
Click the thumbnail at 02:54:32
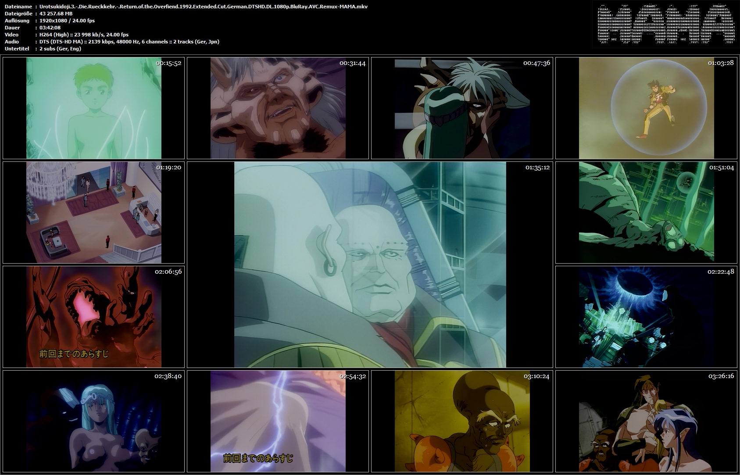click(x=278, y=421)
